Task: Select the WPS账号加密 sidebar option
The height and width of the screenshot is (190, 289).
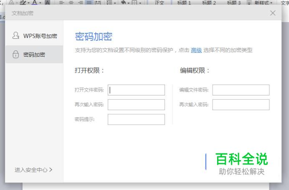Action: 34,35
